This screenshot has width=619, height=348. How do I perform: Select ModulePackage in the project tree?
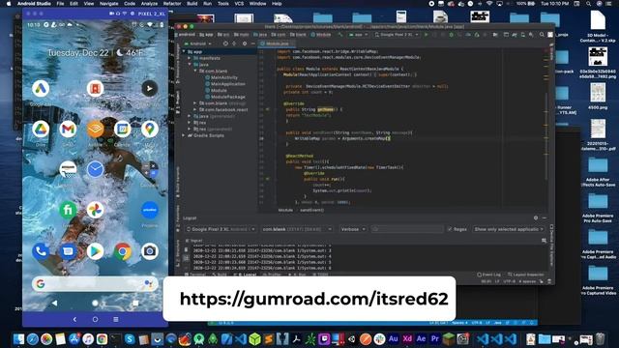(x=225, y=97)
